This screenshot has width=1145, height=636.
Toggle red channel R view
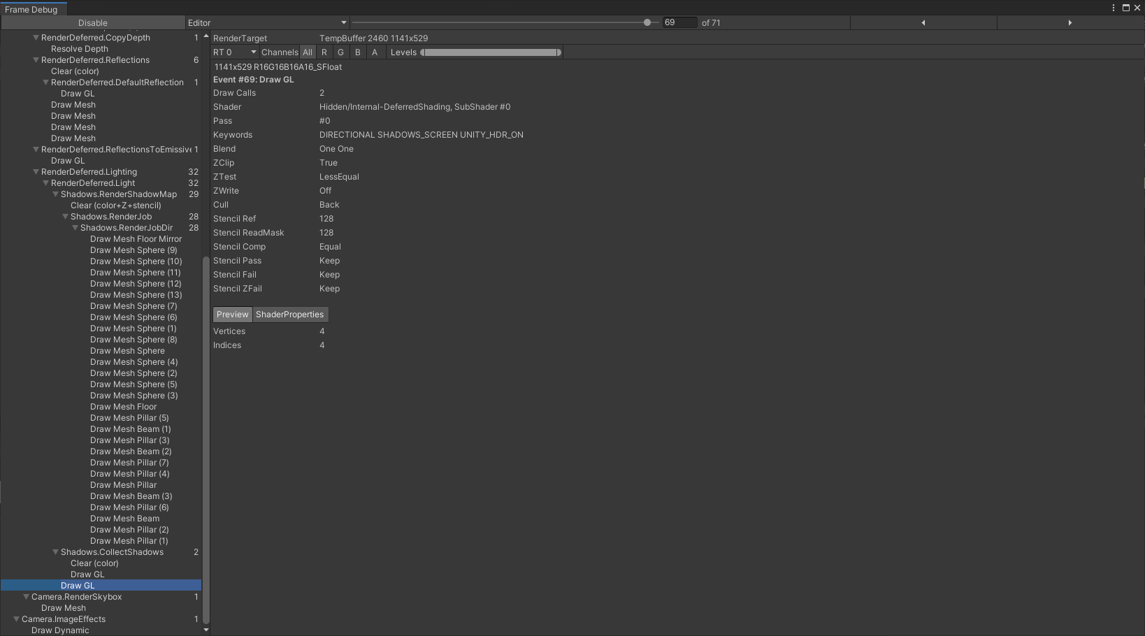coord(324,52)
